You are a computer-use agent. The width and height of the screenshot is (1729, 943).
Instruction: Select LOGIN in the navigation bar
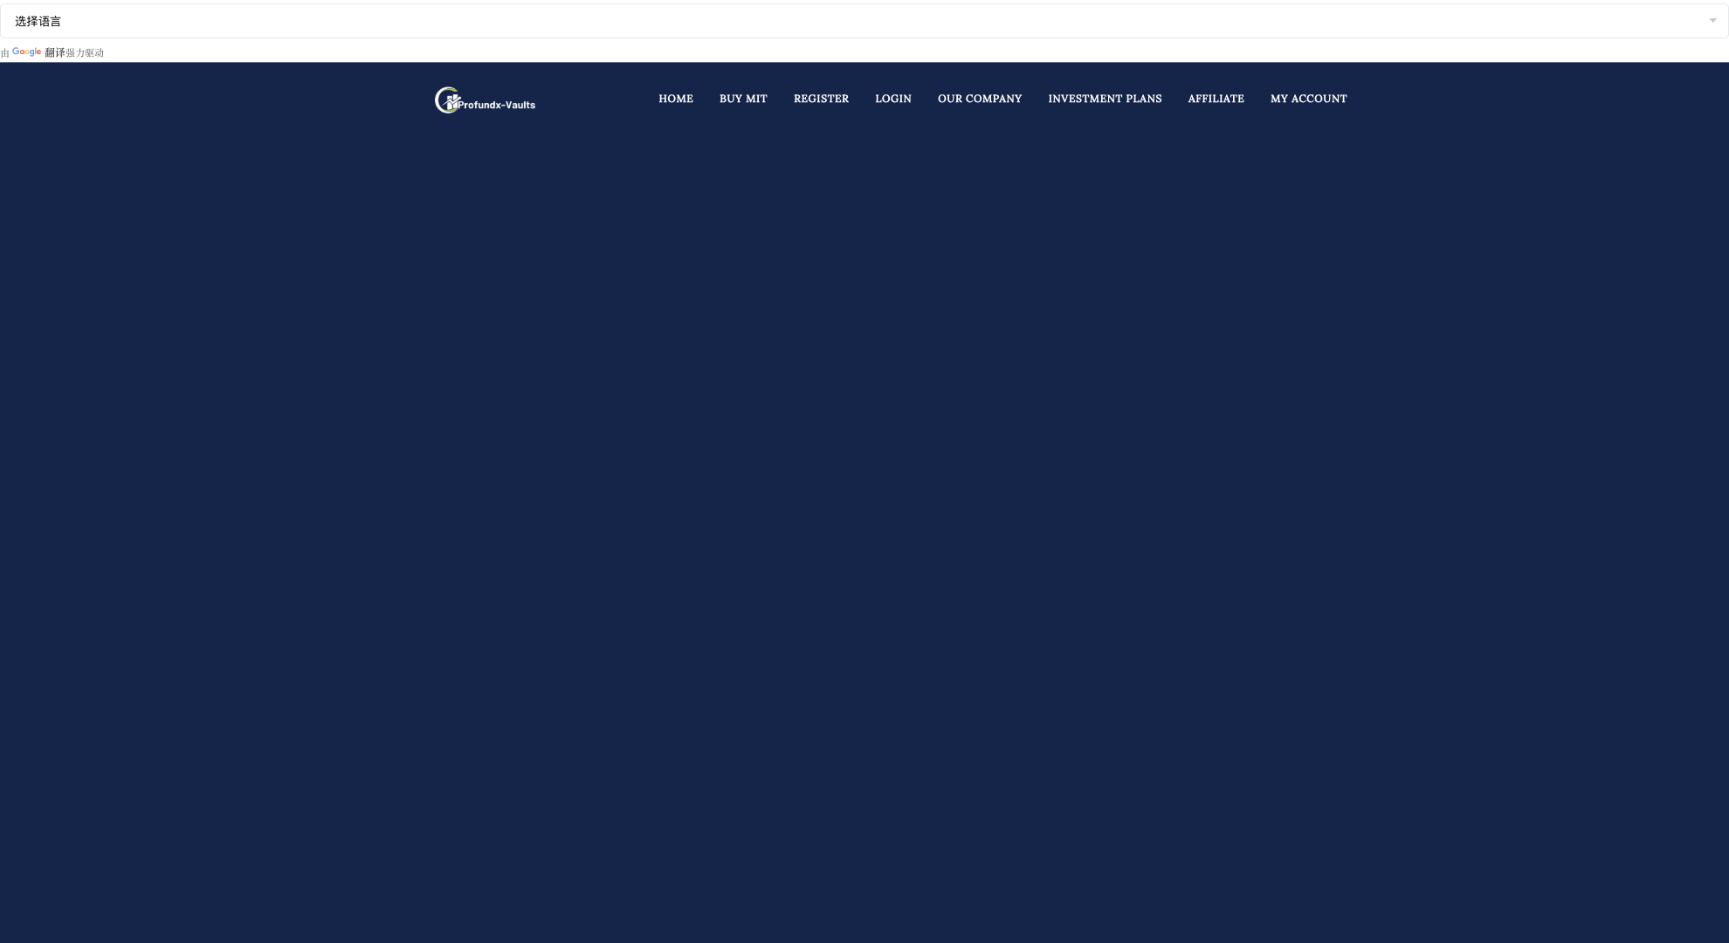(x=892, y=99)
